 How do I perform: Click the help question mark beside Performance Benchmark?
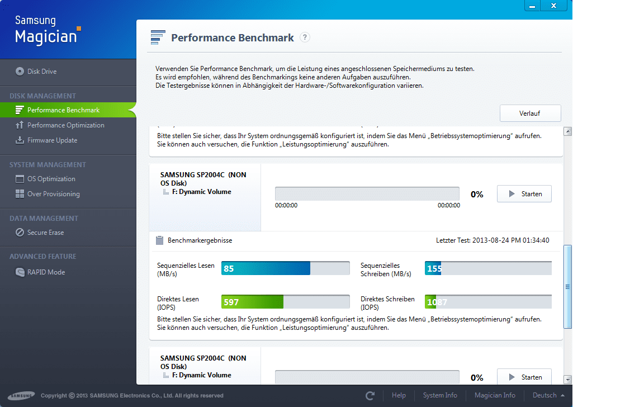click(305, 37)
